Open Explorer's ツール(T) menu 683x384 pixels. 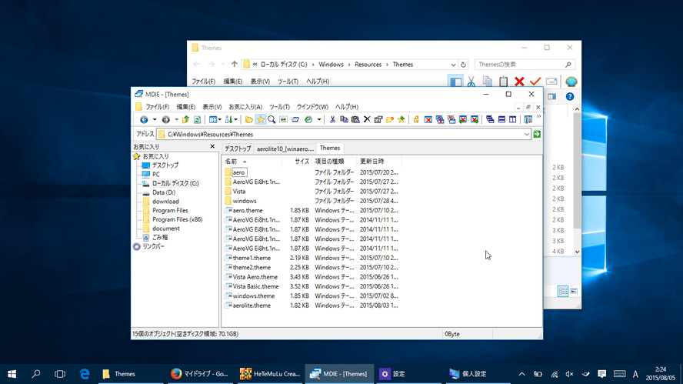288,82
